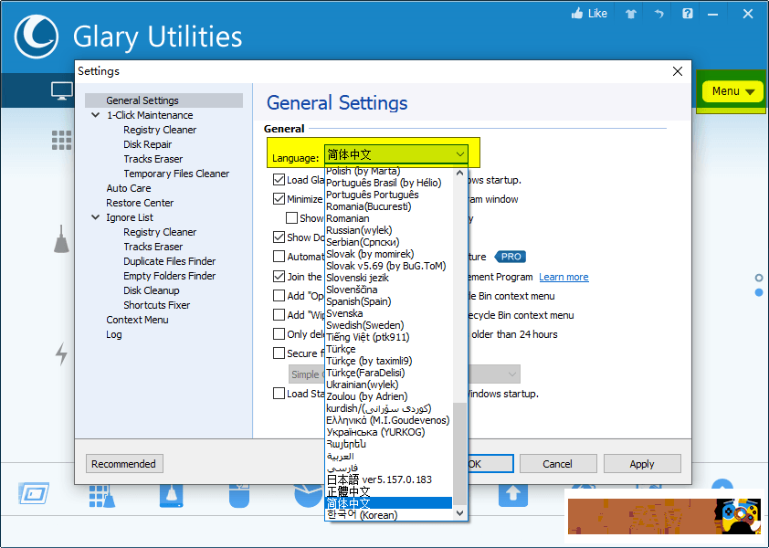This screenshot has height=548, width=769.
Task: Open the Language combo box
Action: click(395, 154)
